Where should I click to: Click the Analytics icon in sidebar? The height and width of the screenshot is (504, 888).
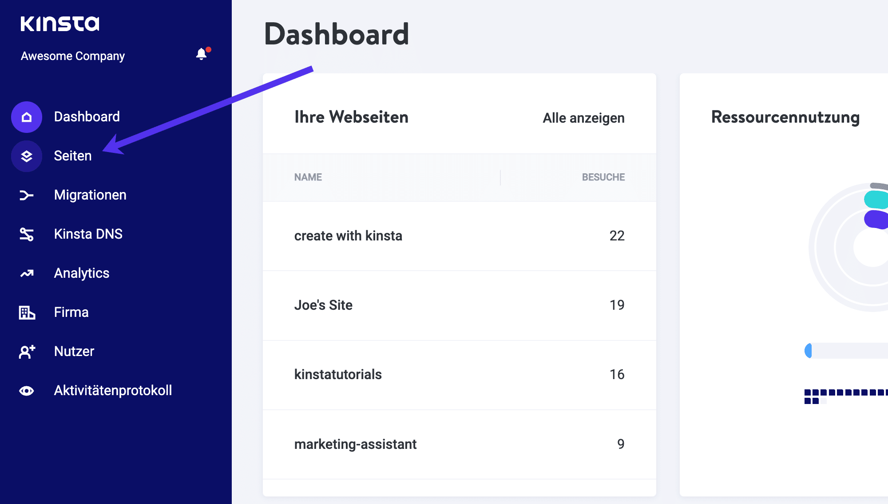[x=27, y=273]
